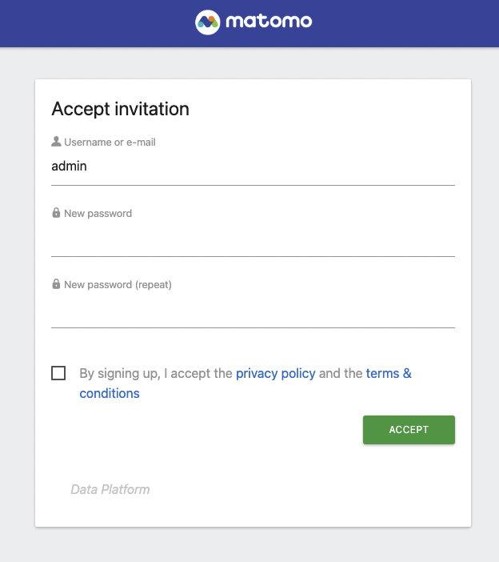Focus the New password input field
Image resolution: width=499 pixels, height=562 pixels.
click(253, 239)
